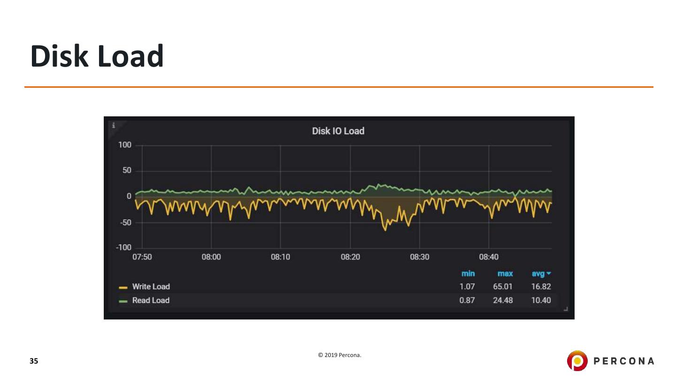The width and height of the screenshot is (676, 380).
Task: Sort legend by avg column
Action: pyautogui.click(x=541, y=274)
